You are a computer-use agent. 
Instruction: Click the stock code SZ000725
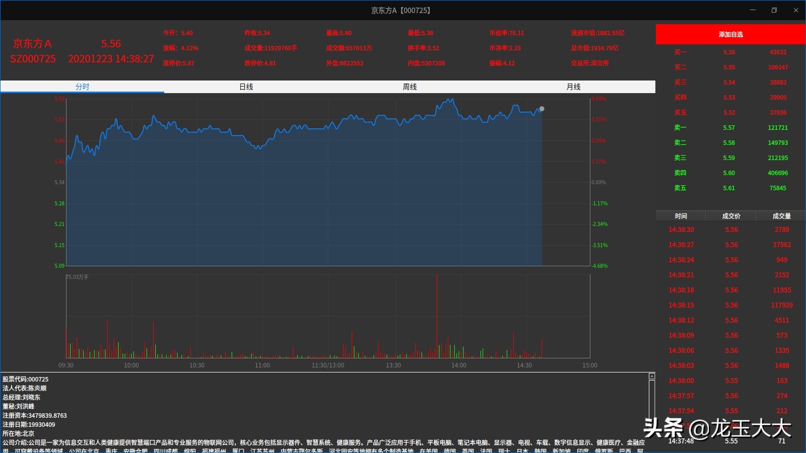tap(33, 59)
